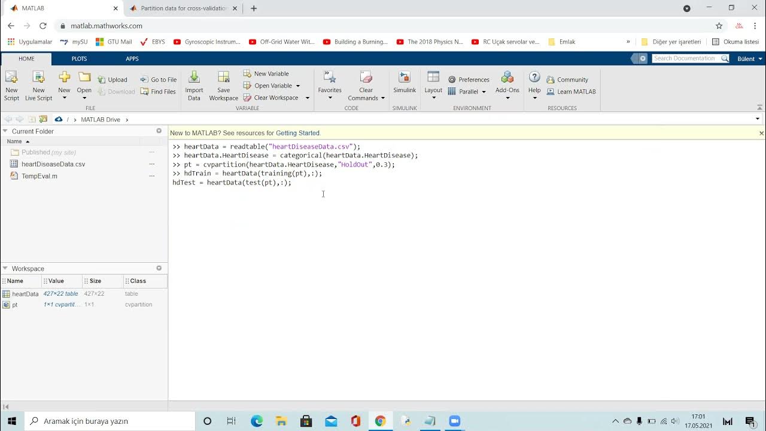Click Learn MATLAB
This screenshot has width=766, height=431.
571,92
